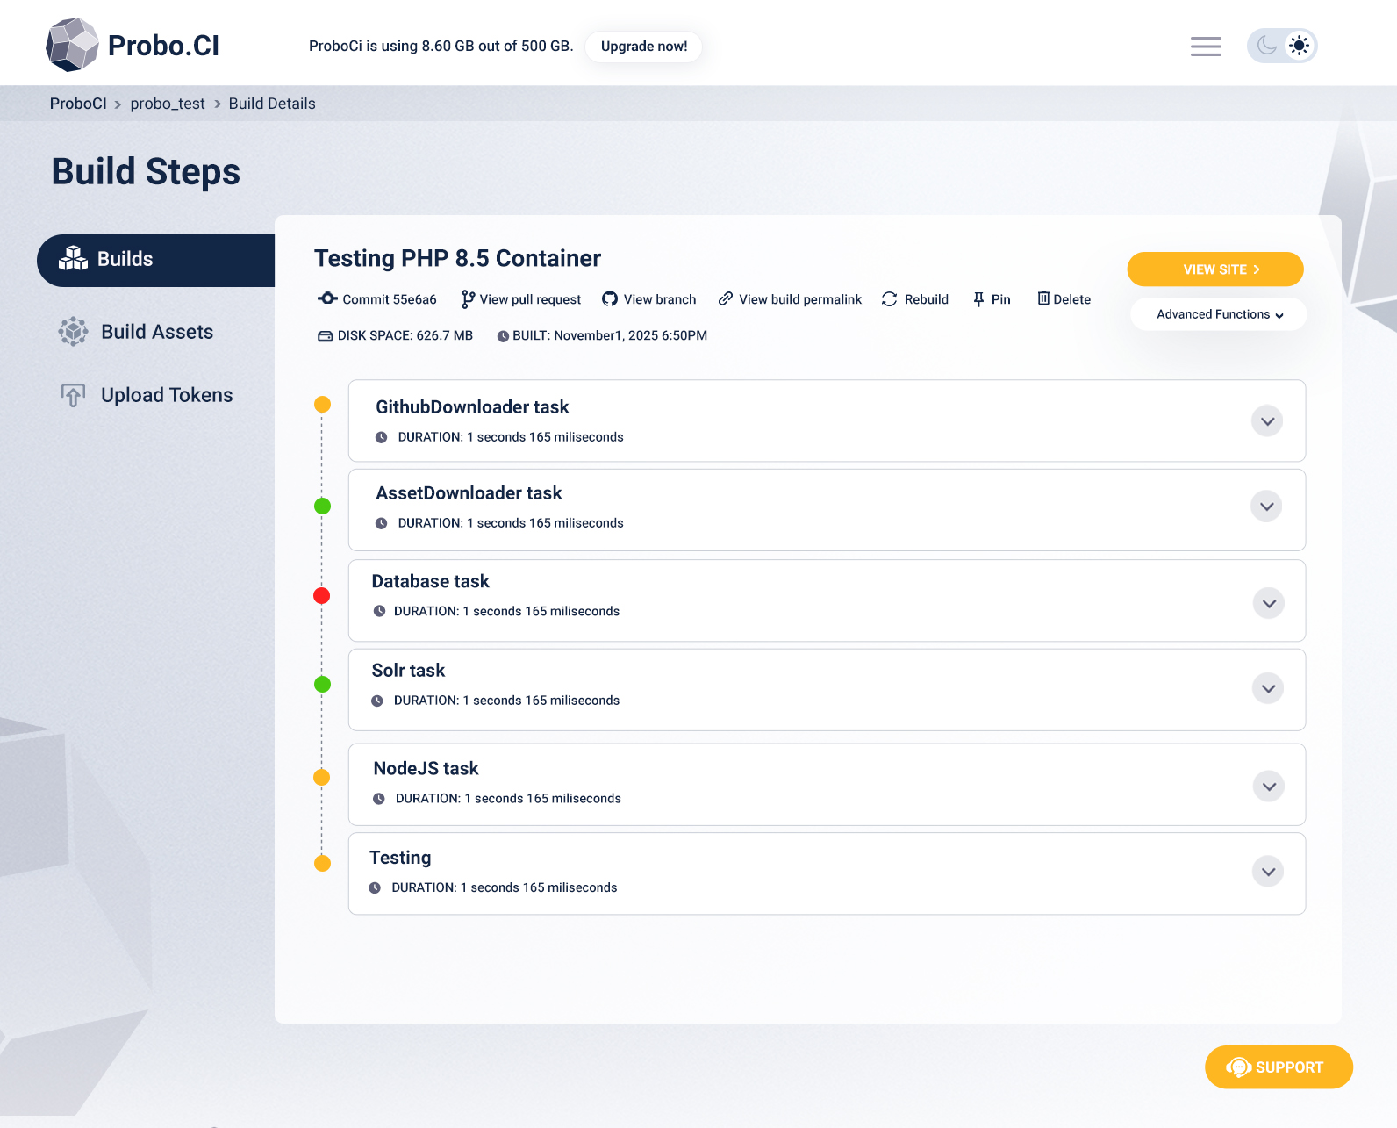Click the Upload Tokens arrow icon
Viewport: 1397px width, 1128px height.
tap(73, 395)
